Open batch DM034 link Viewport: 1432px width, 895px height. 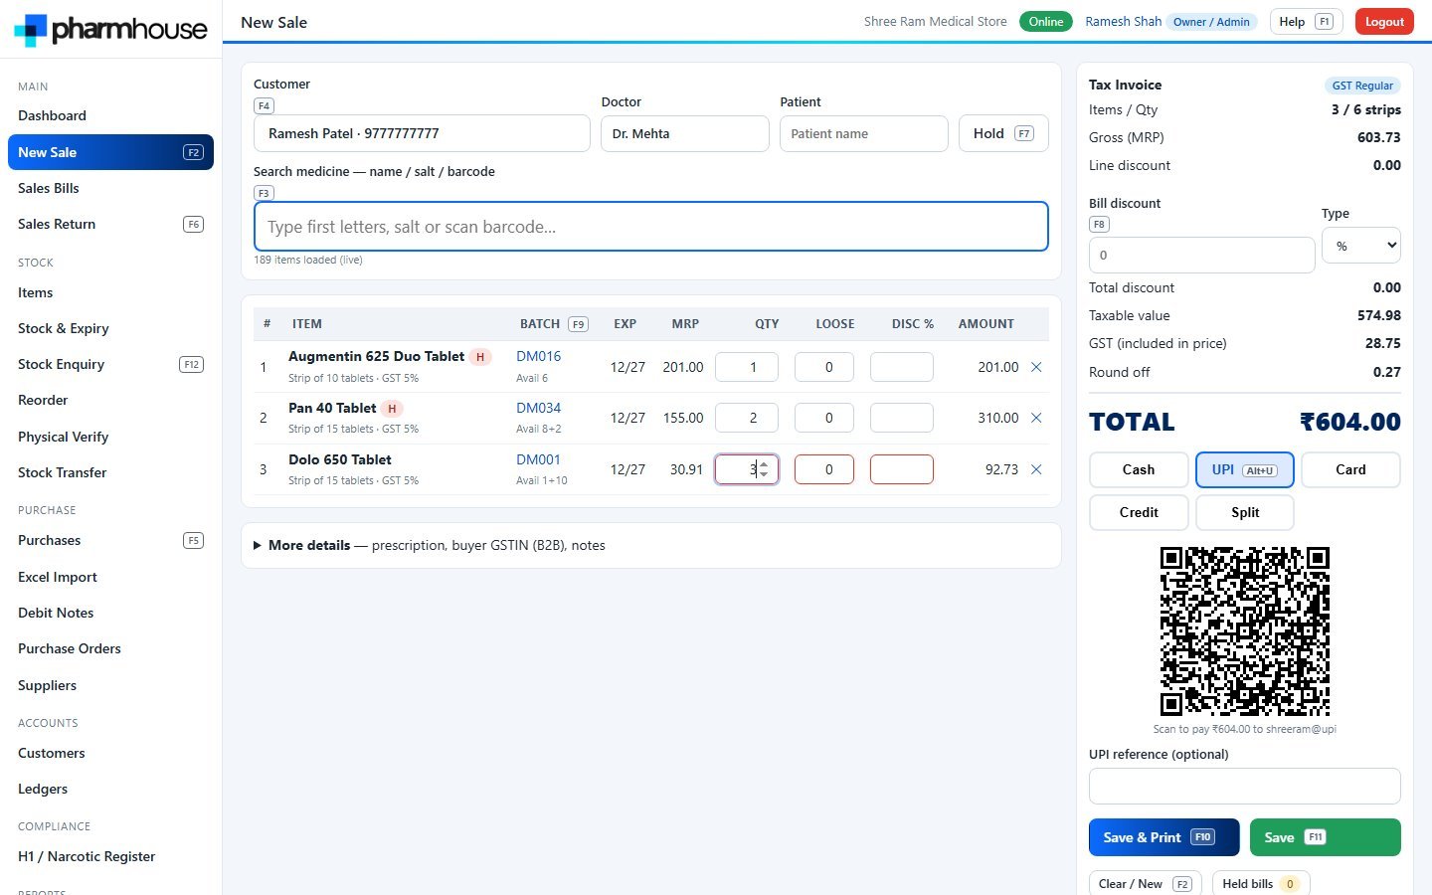538,408
